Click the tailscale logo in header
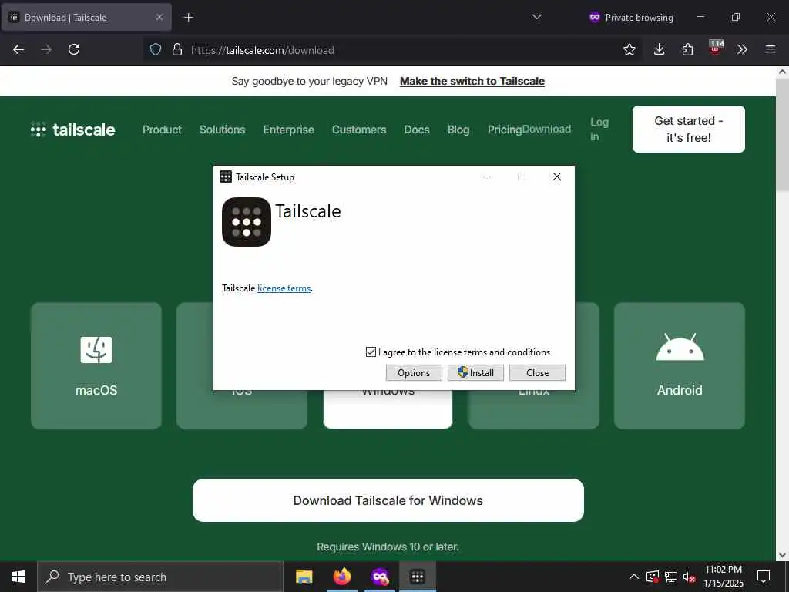Screen dimensions: 789x592 [x=72, y=129]
